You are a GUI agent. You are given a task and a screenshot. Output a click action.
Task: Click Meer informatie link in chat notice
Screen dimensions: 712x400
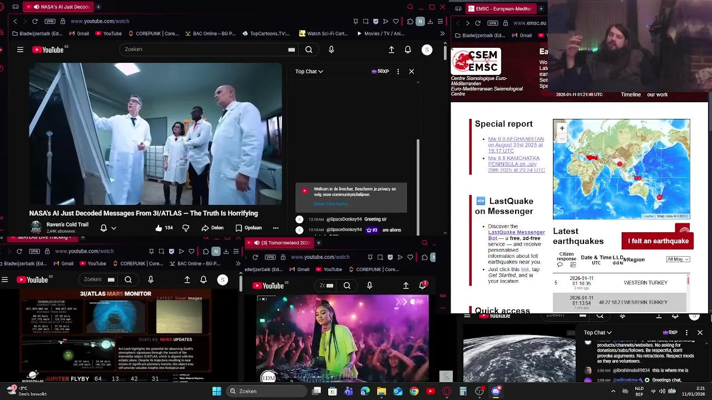point(330,204)
